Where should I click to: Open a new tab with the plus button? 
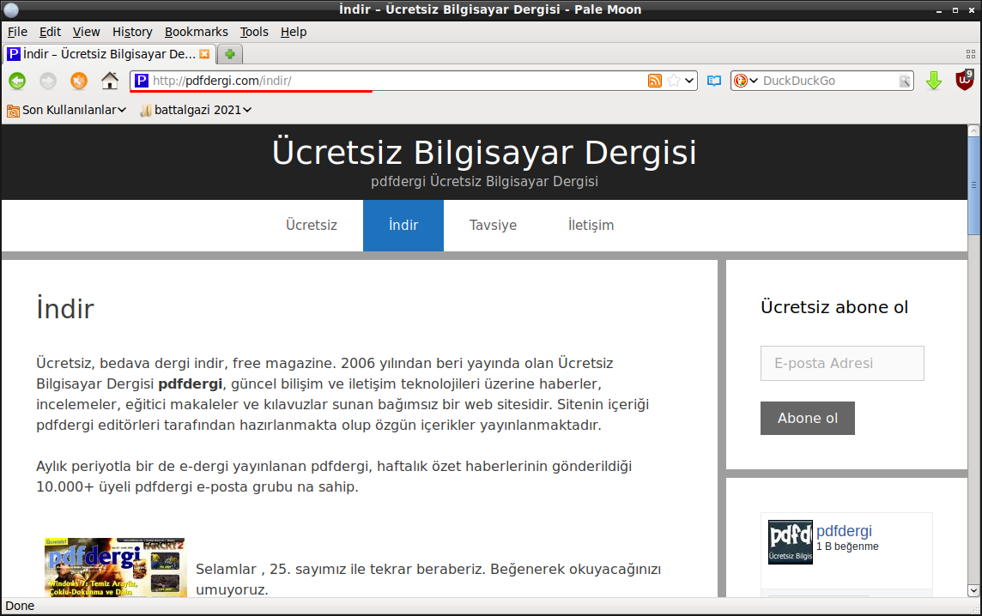pyautogui.click(x=230, y=54)
